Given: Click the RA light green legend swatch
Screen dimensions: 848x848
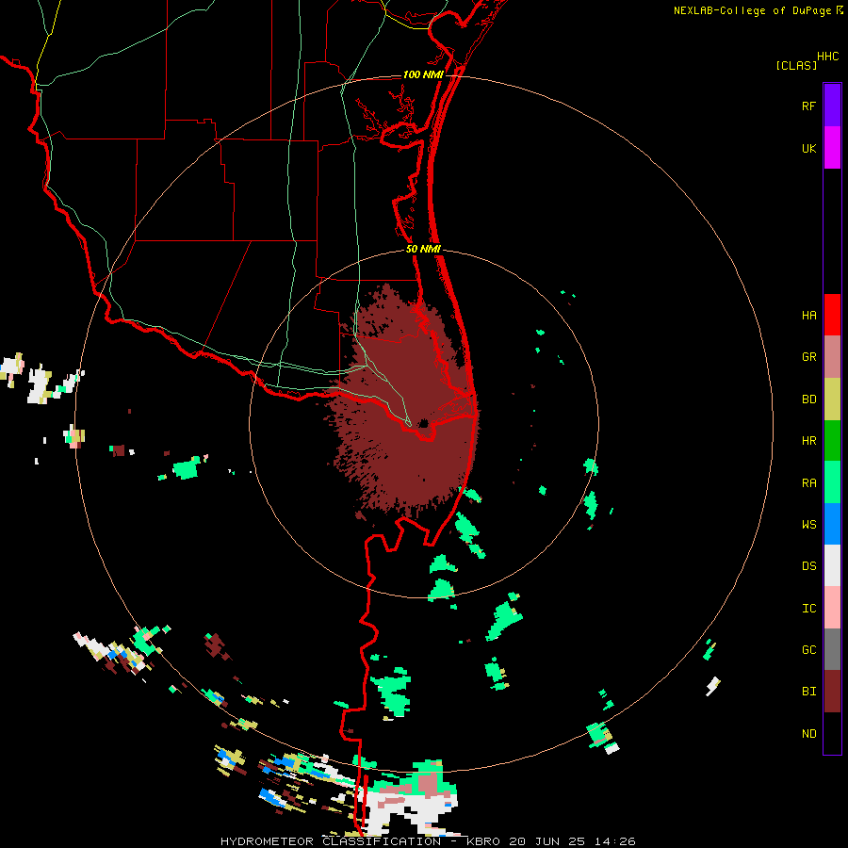Looking at the screenshot, I should pyautogui.click(x=832, y=482).
